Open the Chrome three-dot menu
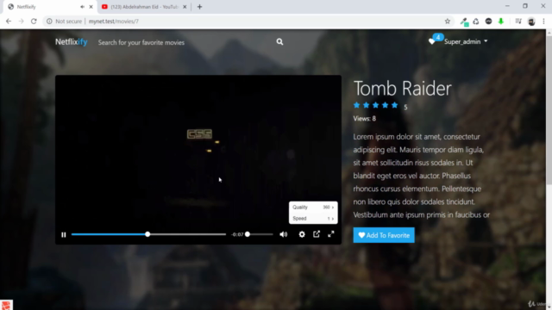552x310 pixels. click(544, 22)
